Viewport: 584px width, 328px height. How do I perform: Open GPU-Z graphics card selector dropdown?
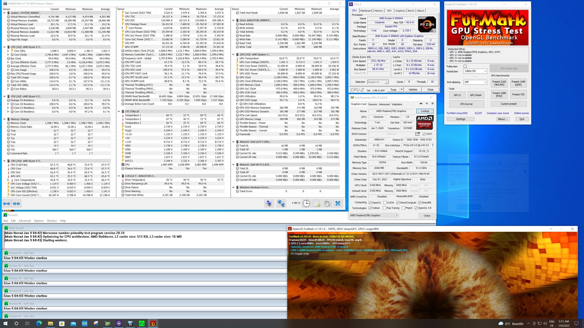(x=374, y=215)
